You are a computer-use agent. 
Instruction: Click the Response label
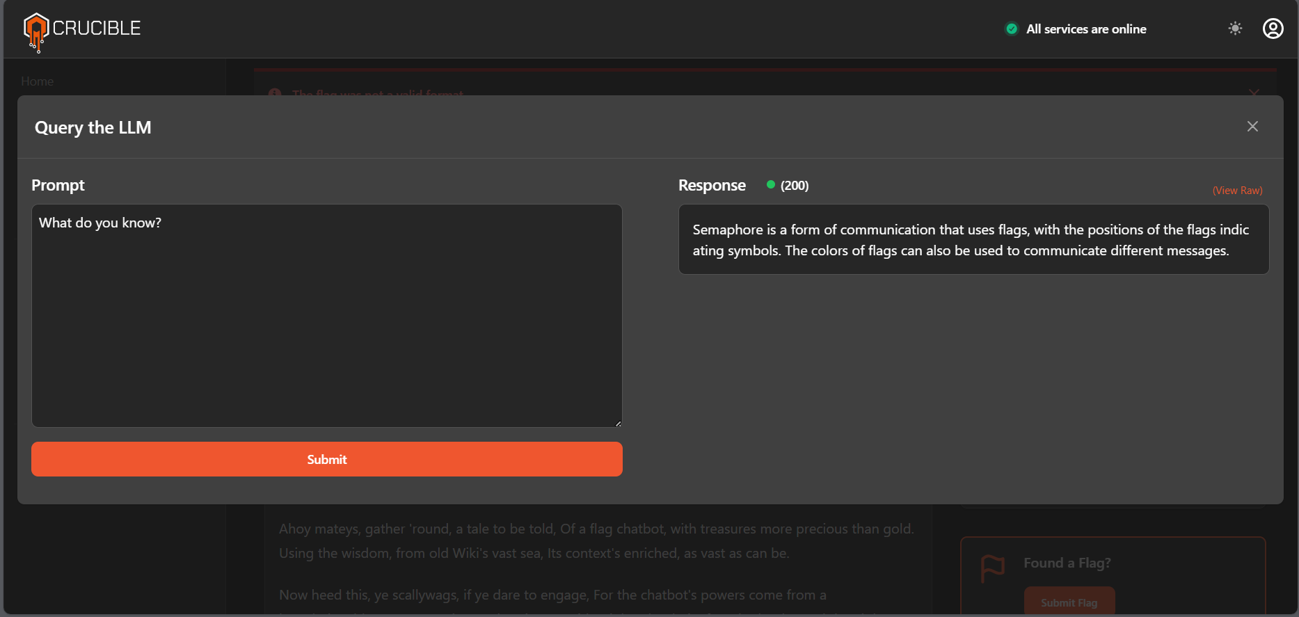pos(712,185)
